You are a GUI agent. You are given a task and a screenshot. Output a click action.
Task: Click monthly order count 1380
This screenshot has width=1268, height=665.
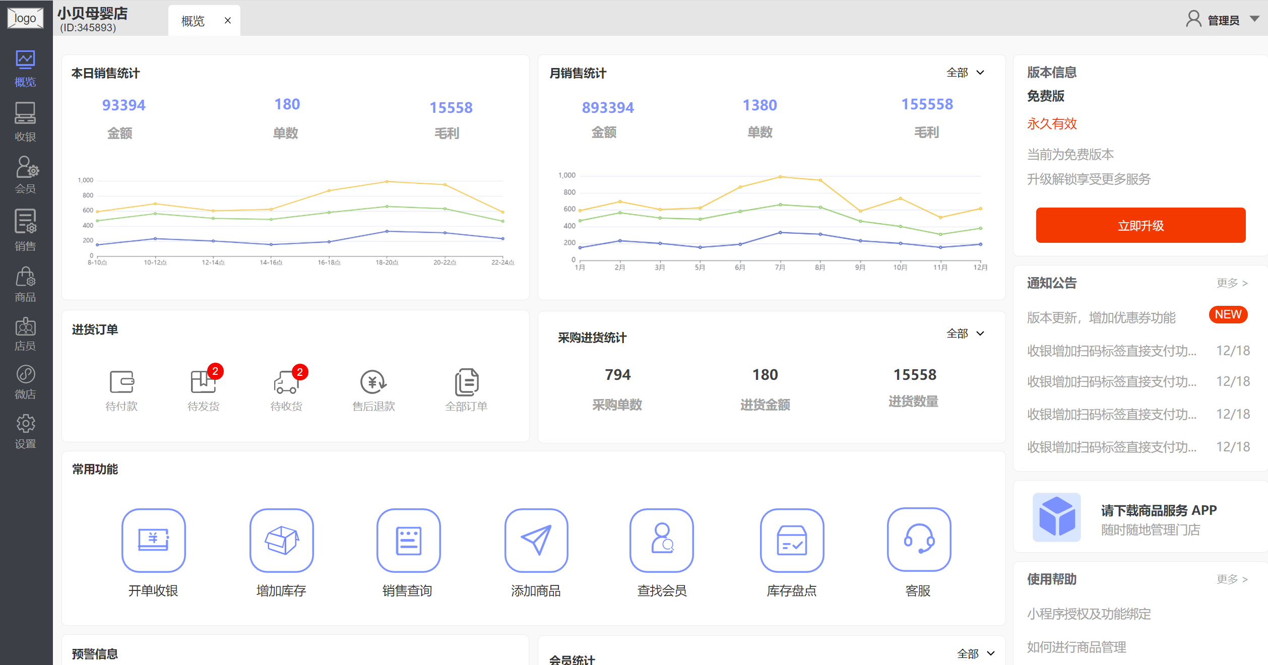(760, 105)
